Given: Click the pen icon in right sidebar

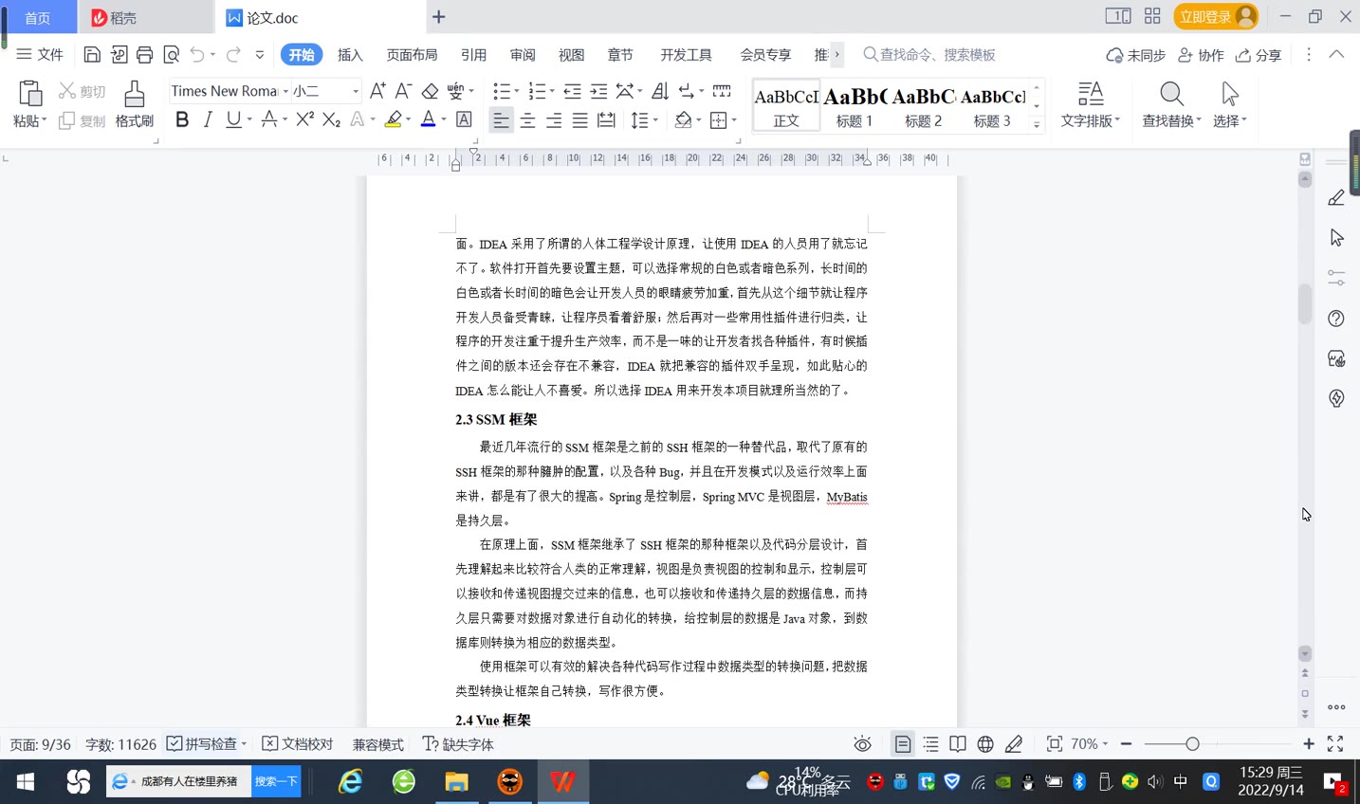Looking at the screenshot, I should 1336,197.
